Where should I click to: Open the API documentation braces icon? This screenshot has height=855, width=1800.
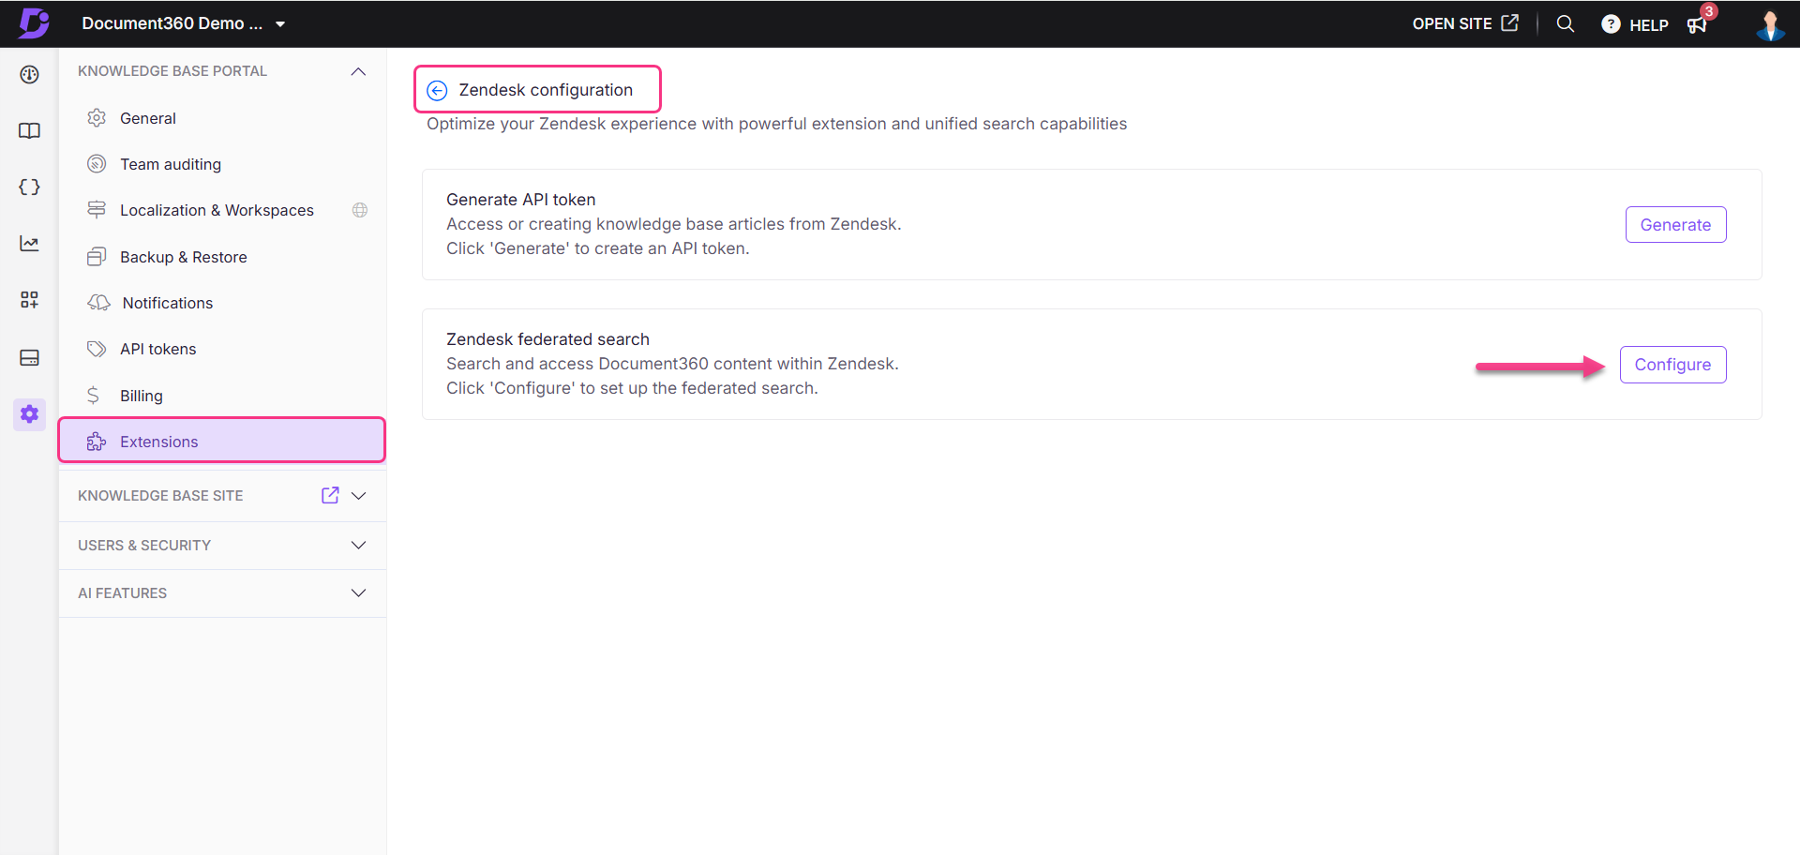point(29,187)
